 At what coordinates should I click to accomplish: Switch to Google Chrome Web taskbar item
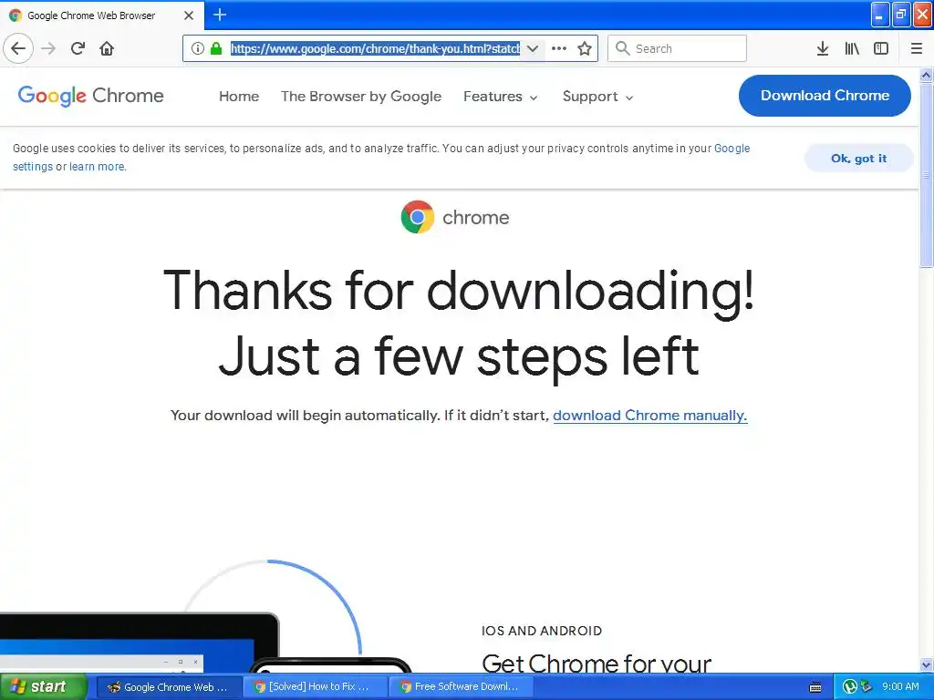click(x=169, y=687)
